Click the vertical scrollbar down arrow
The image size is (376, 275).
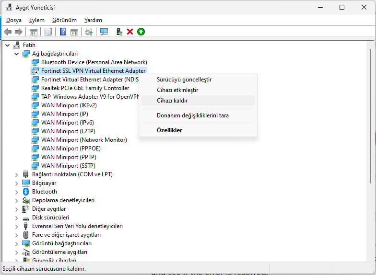pos(371,259)
